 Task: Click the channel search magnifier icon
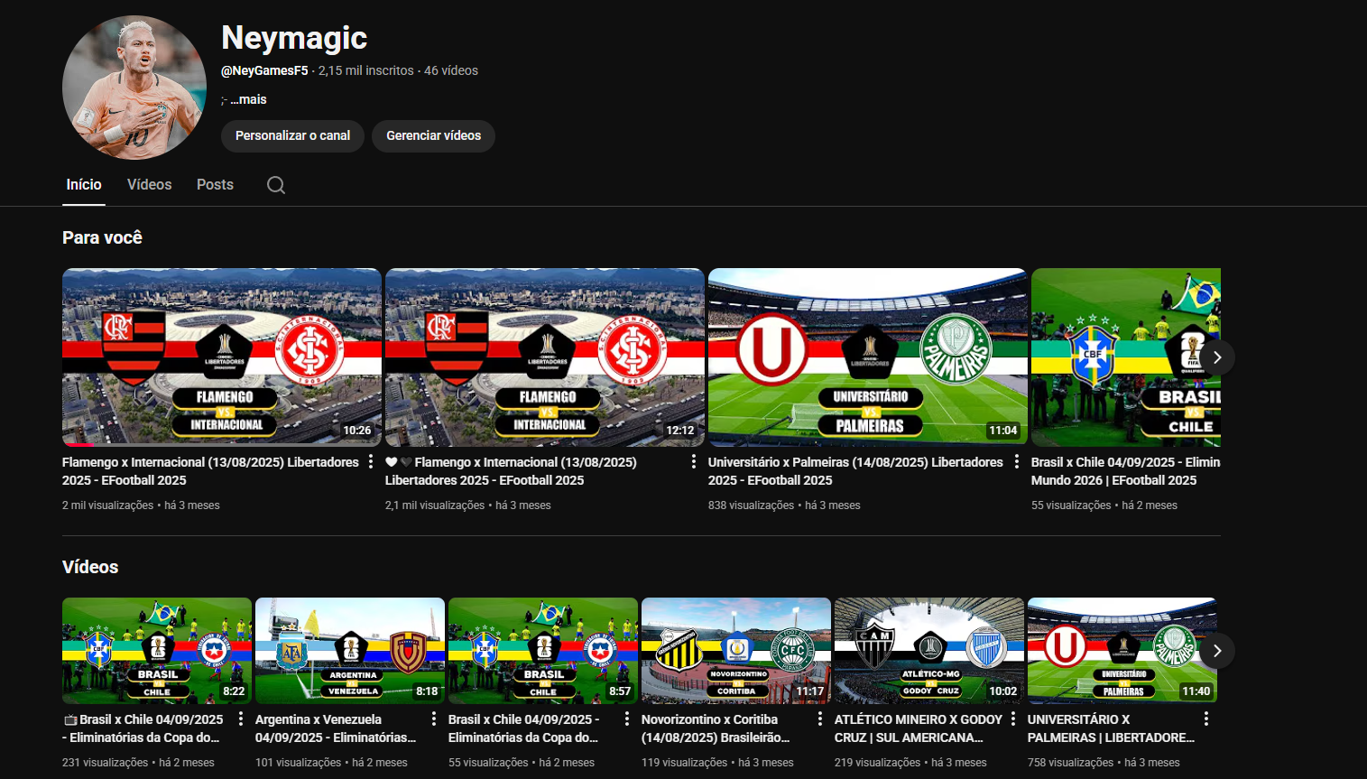(x=276, y=185)
